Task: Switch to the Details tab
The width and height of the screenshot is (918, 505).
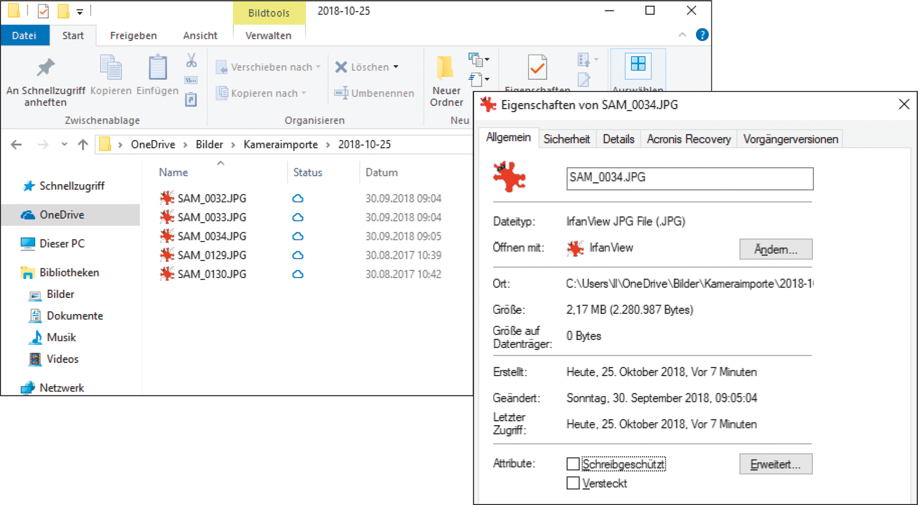Action: pos(618,139)
